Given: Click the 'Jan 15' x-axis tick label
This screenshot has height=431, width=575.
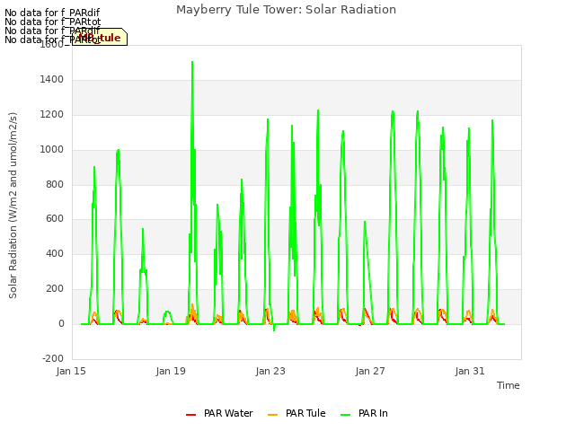Looking at the screenshot, I should [x=71, y=371].
